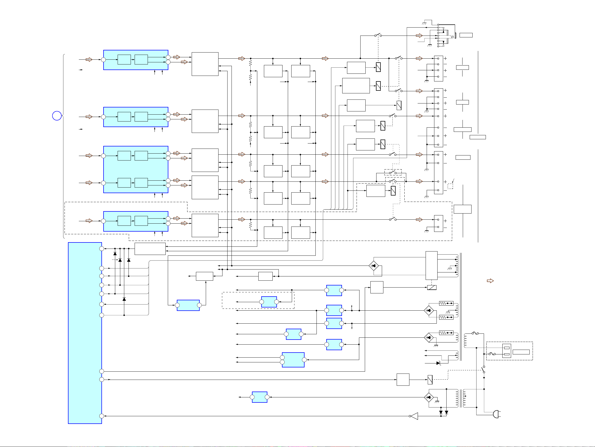Click the zener diode symbol beside the large transformer
The height and width of the screenshot is (447, 595).
click(x=438, y=363)
